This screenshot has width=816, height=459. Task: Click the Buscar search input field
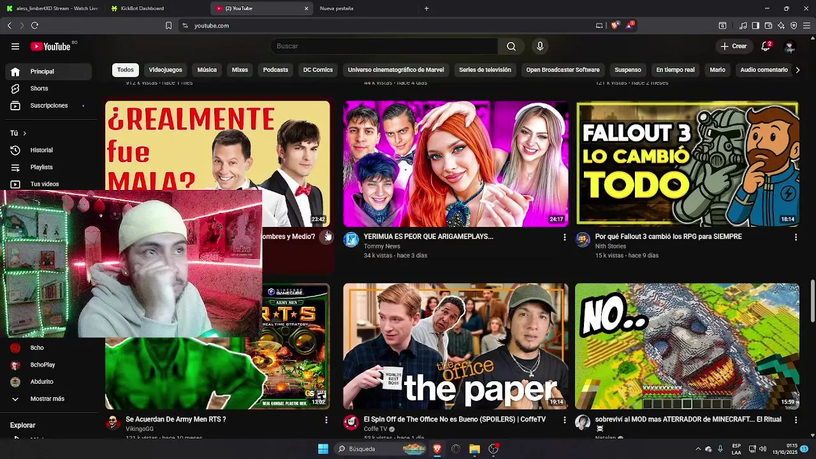pyautogui.click(x=384, y=47)
